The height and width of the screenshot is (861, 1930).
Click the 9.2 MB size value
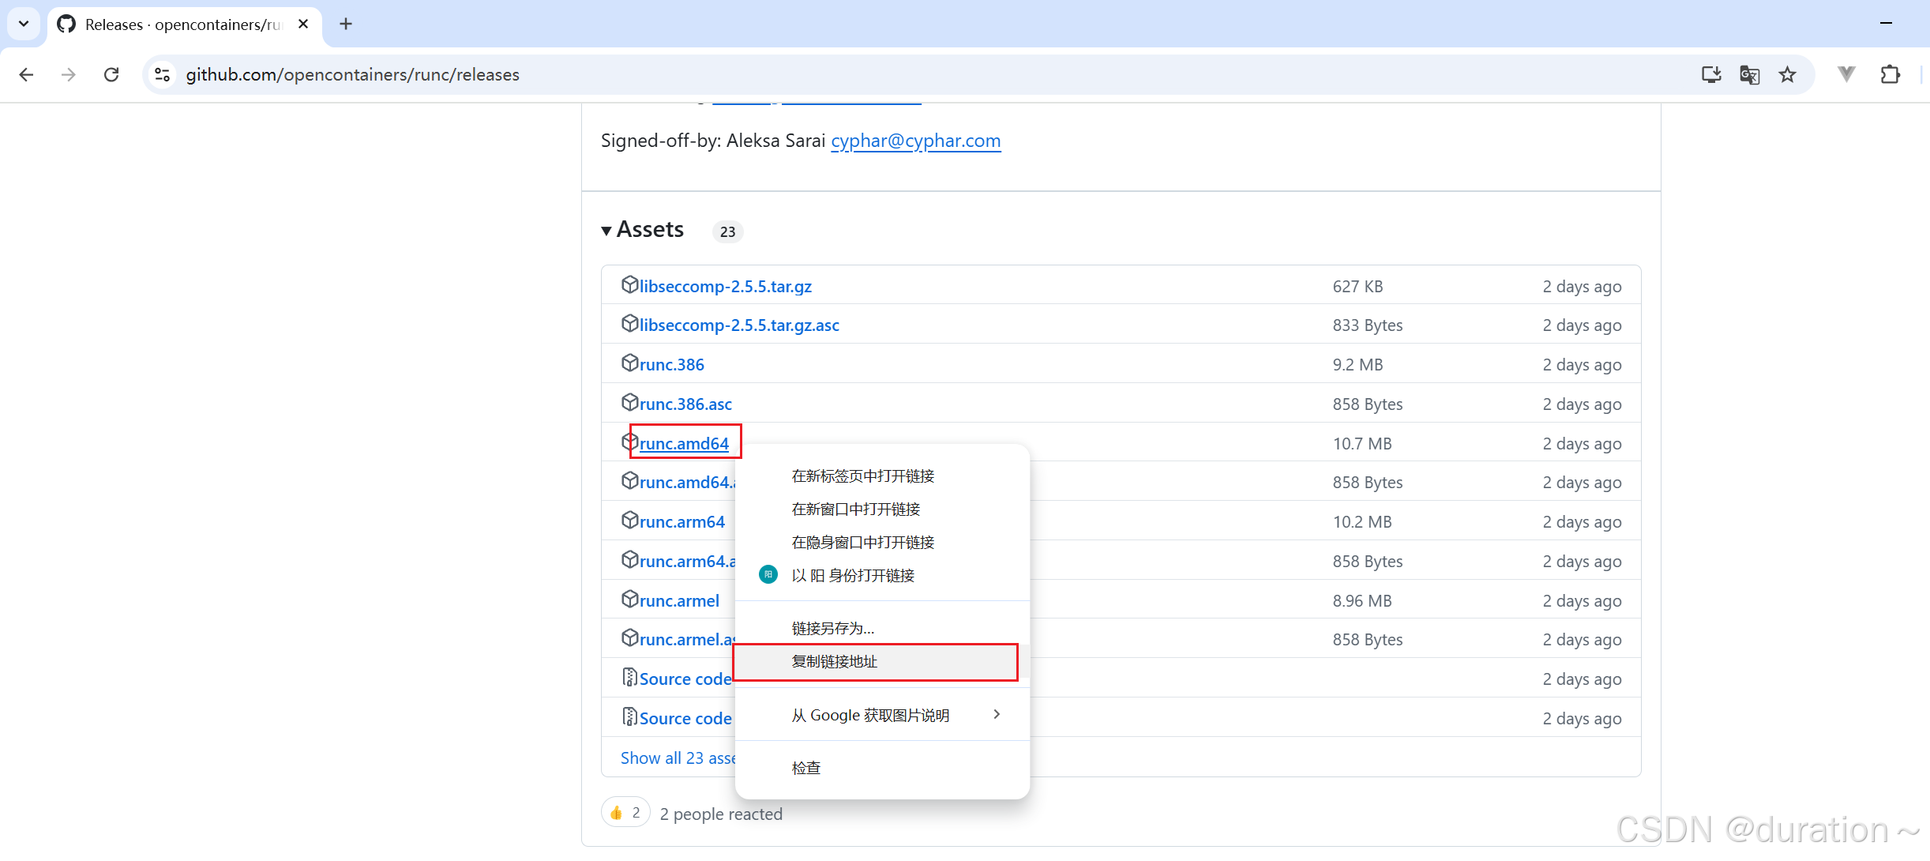(x=1357, y=365)
